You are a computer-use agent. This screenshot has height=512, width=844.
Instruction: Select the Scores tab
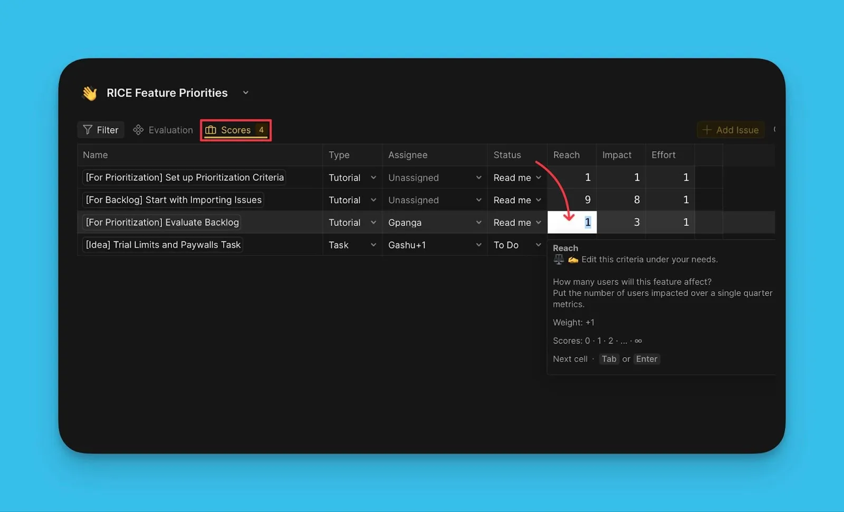(x=236, y=130)
